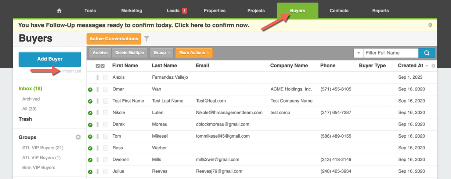Click Leads notification badge
This screenshot has width=451, height=179.
pos(184,11)
